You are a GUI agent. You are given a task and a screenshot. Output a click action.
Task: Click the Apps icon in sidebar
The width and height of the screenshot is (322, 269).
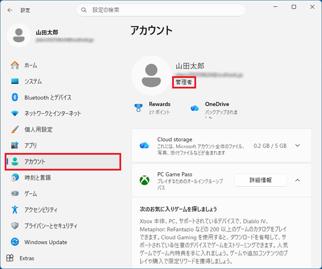(15, 145)
